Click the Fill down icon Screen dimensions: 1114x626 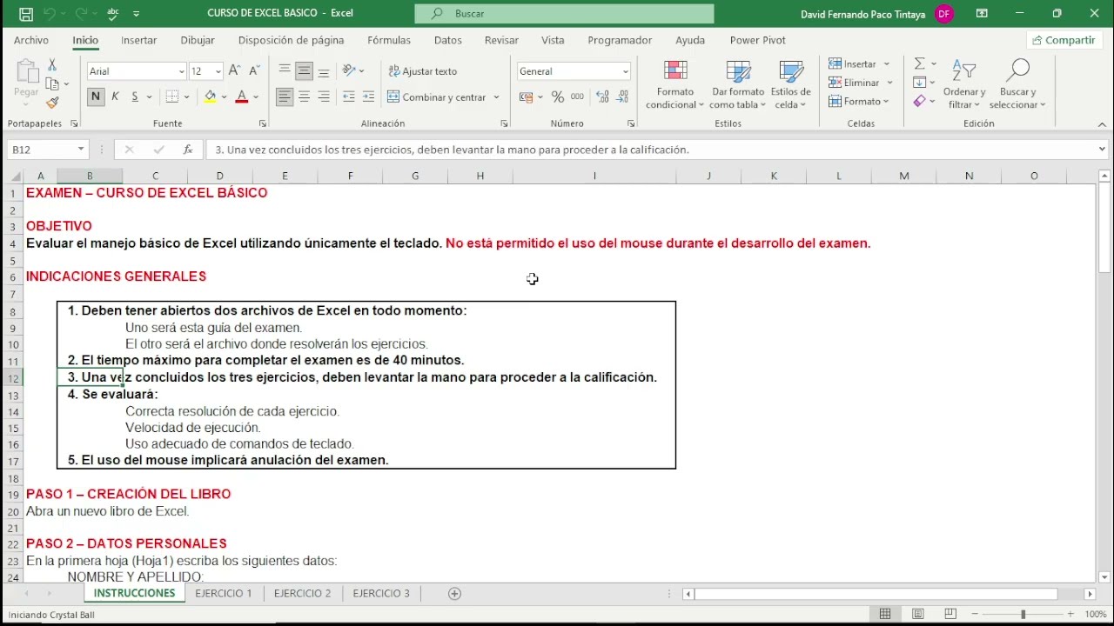tap(920, 83)
